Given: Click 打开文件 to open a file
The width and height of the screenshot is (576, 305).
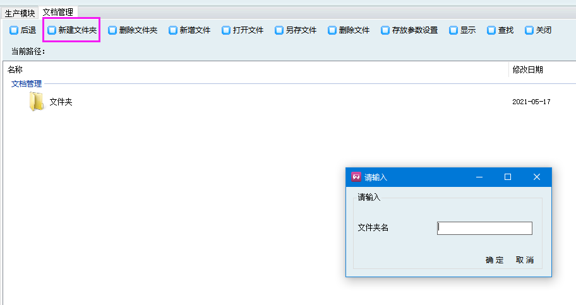Looking at the screenshot, I should (x=243, y=30).
